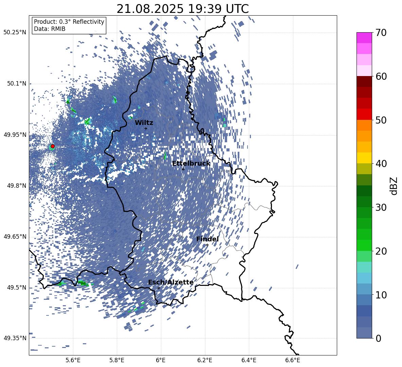Click the olive colorbar segment below 40
Viewport: 402px width, 367px height.
364,169
